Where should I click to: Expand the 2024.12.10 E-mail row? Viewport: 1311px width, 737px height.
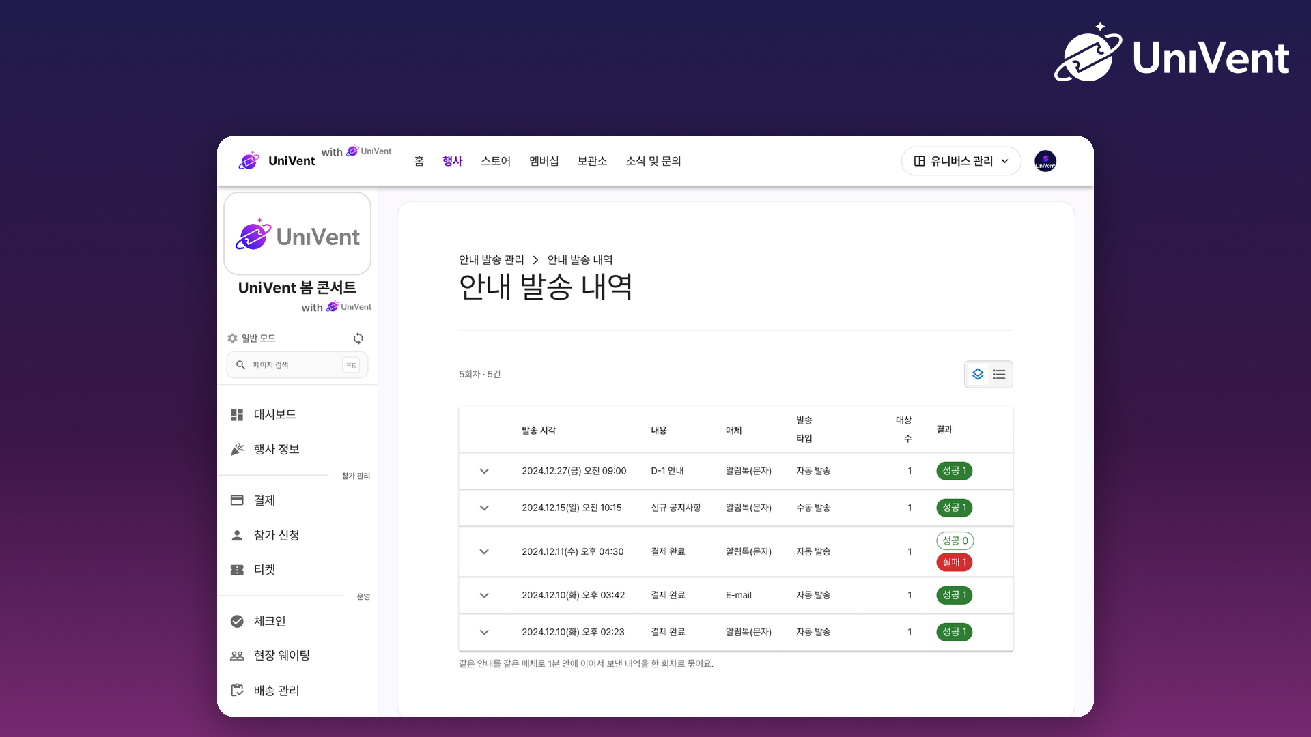(x=484, y=595)
